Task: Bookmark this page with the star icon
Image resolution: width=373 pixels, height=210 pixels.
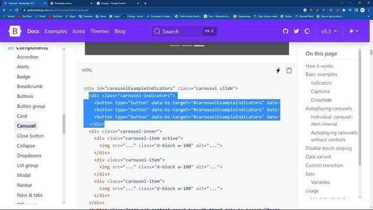Action: tap(323, 10)
